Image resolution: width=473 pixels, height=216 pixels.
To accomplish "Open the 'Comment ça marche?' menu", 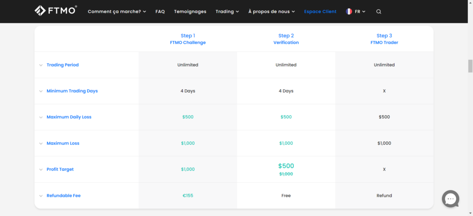I will 117,12.
